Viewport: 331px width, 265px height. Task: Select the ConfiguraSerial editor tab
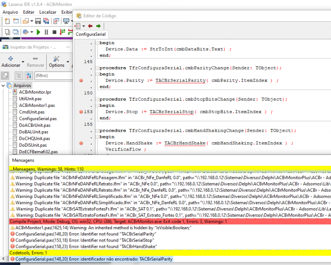pyautogui.click(x=90, y=34)
